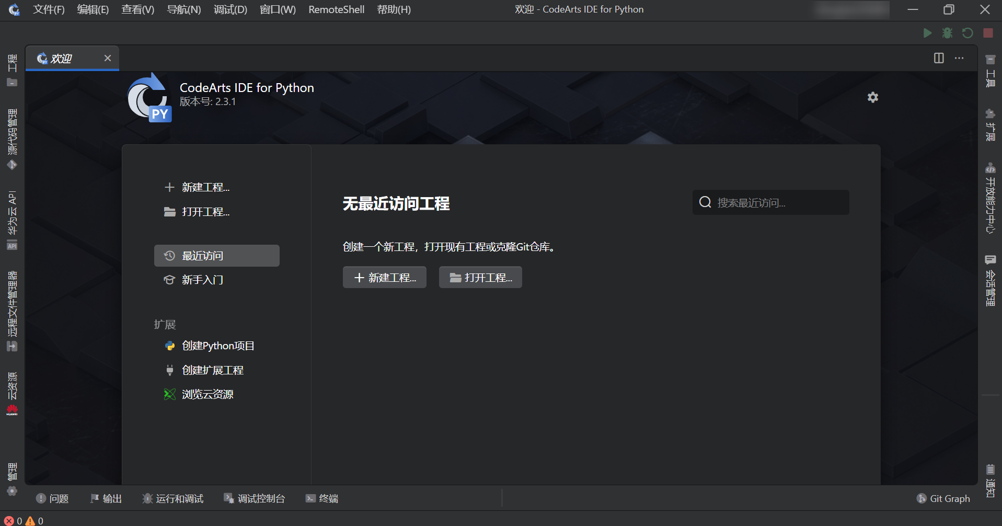Click the 搜索最近访问 search field
This screenshot has height=526, width=1002.
pyautogui.click(x=770, y=202)
